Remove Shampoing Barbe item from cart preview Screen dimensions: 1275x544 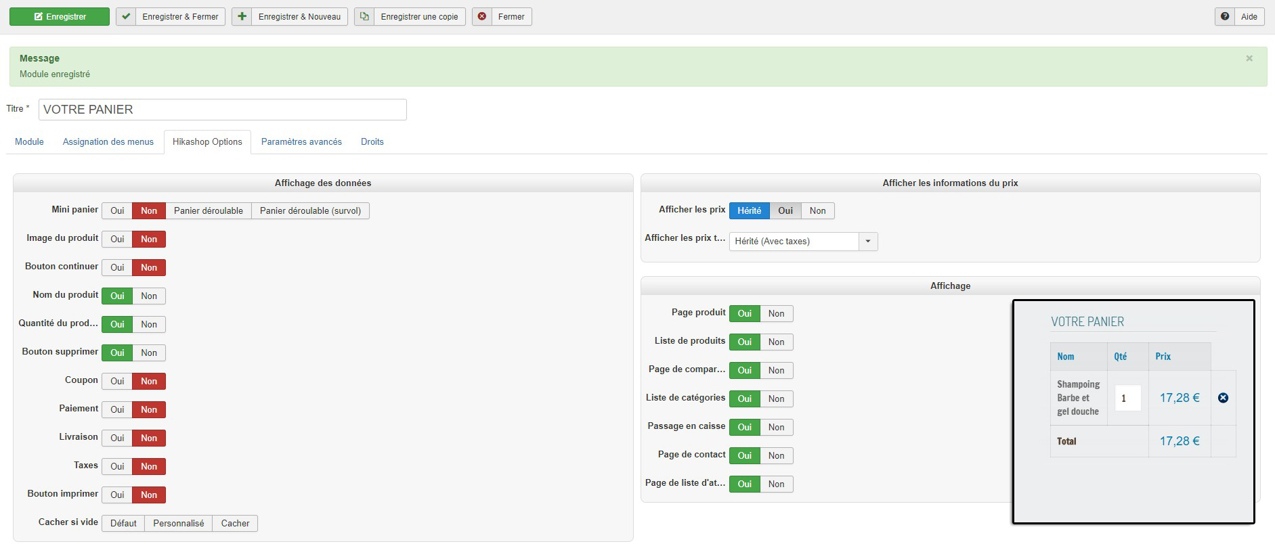(x=1223, y=398)
